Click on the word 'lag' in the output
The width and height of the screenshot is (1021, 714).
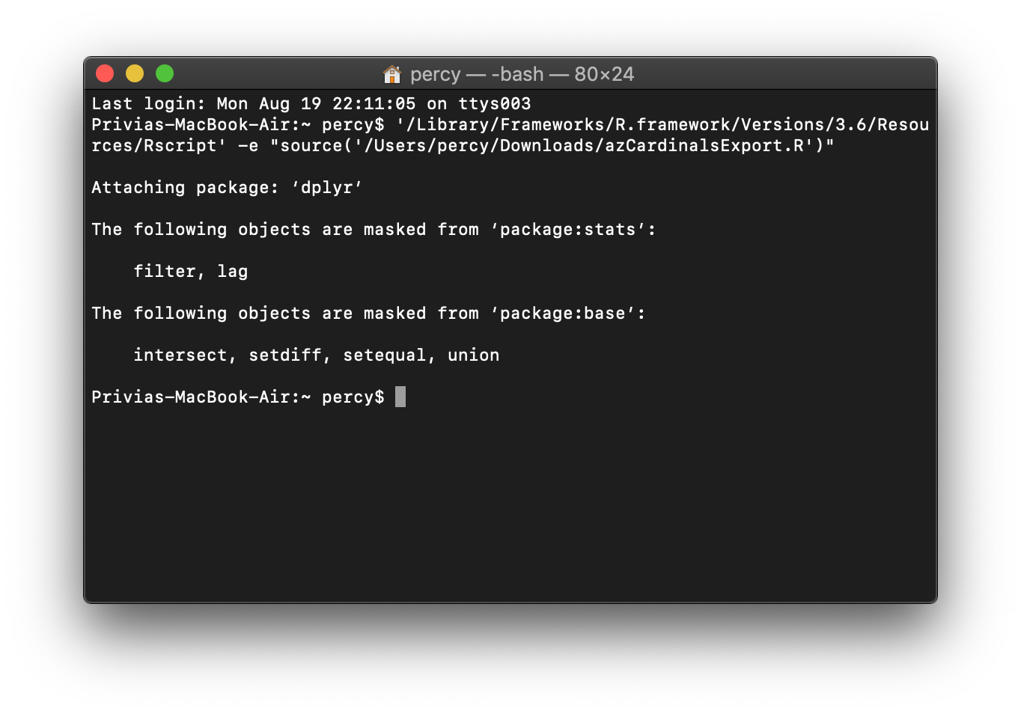pyautogui.click(x=233, y=272)
